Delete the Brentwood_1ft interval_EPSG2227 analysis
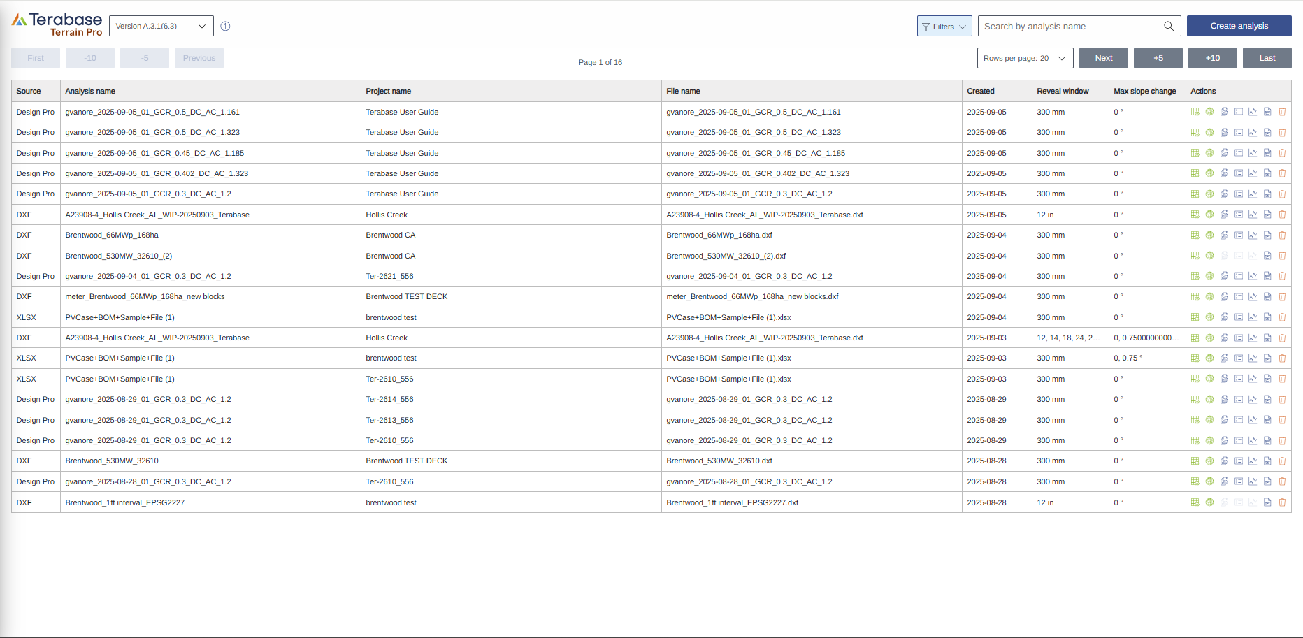 click(1282, 502)
